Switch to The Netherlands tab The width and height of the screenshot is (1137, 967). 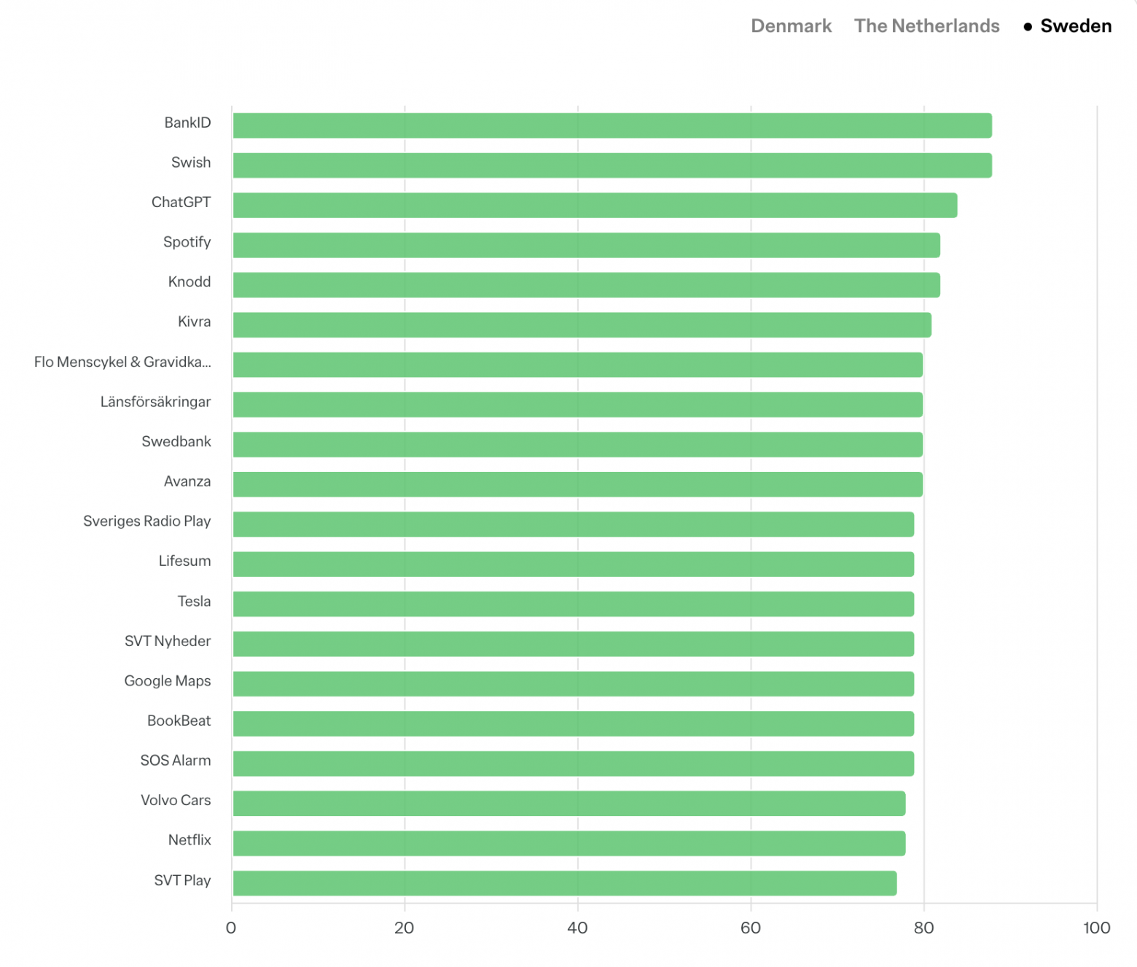[926, 26]
